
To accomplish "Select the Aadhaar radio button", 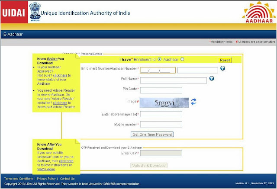I will 182,59.
